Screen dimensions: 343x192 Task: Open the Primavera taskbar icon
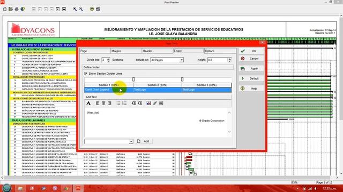pyautogui.click(x=78, y=188)
